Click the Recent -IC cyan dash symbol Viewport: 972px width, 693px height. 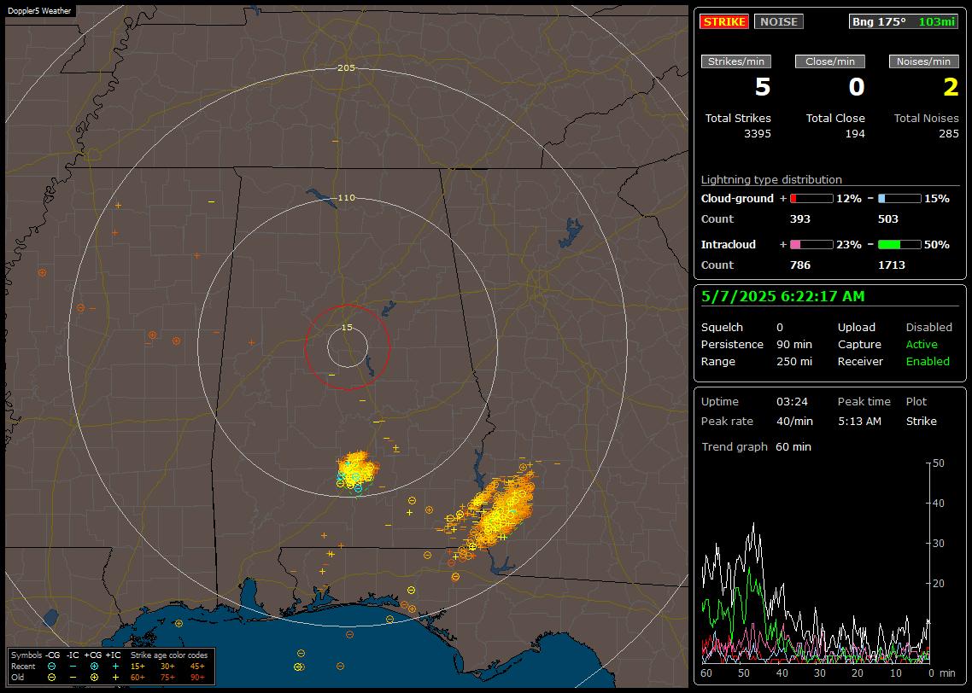point(73,667)
